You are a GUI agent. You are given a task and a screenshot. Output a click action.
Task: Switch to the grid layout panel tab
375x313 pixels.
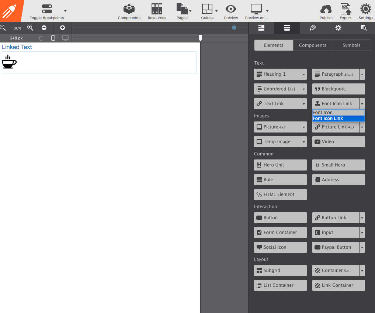pos(261,28)
